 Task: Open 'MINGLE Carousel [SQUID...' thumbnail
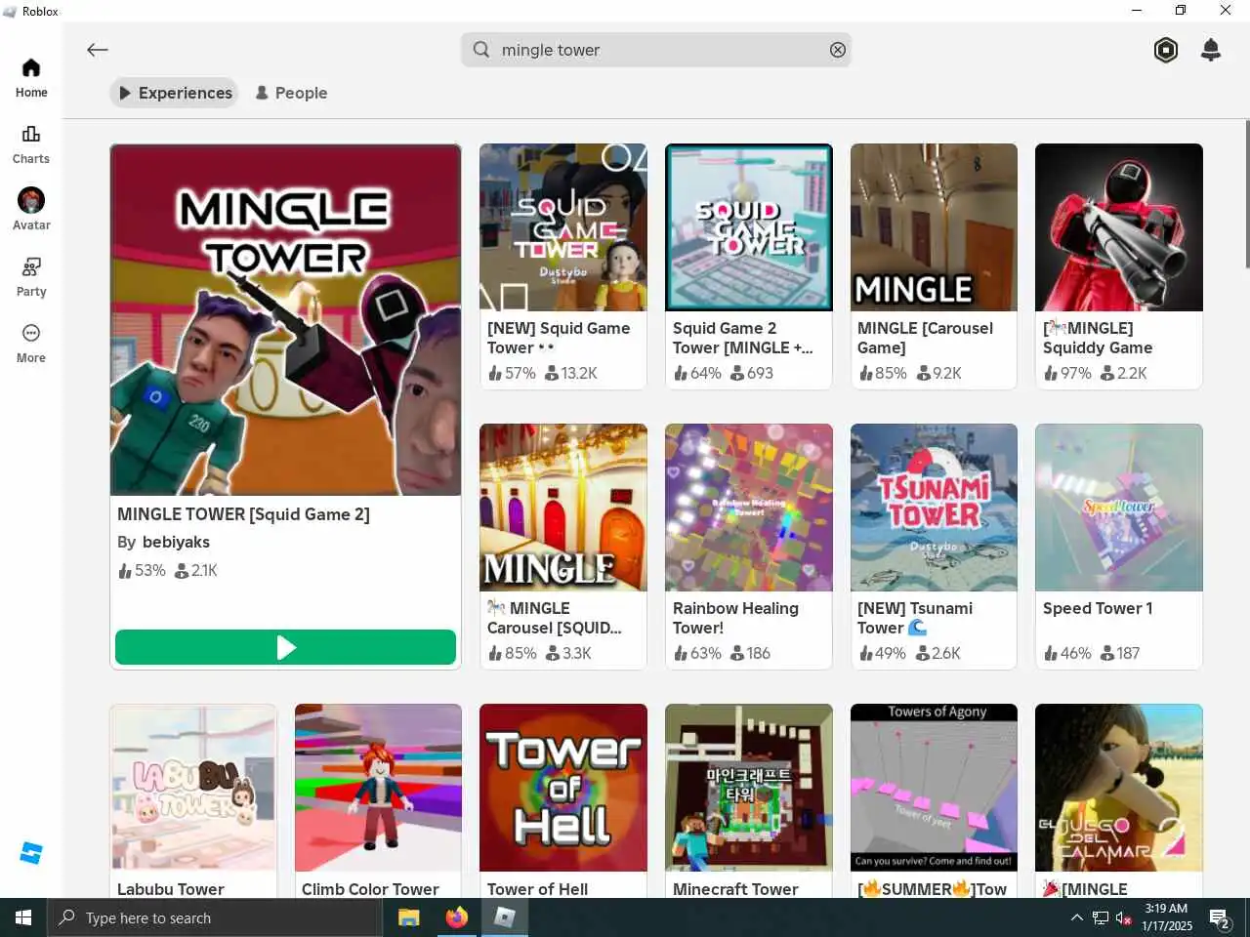point(563,508)
